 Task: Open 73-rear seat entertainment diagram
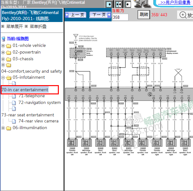click(28, 115)
